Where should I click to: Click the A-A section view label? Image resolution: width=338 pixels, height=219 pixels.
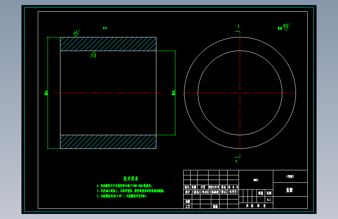pos(105,28)
